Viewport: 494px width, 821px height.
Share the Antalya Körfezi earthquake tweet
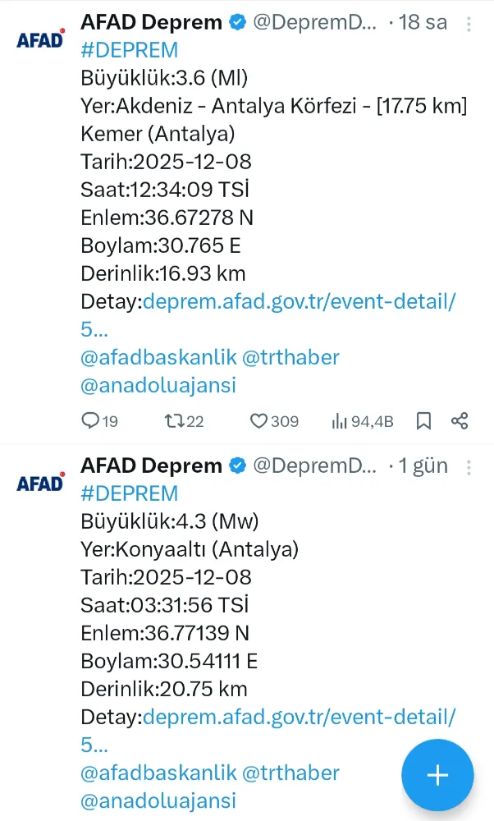[x=459, y=420]
